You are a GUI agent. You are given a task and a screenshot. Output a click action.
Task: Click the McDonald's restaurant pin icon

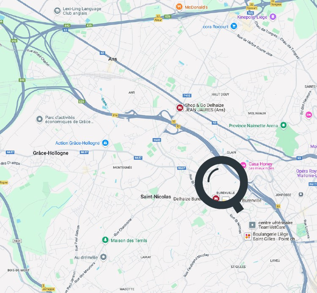[x=179, y=7]
